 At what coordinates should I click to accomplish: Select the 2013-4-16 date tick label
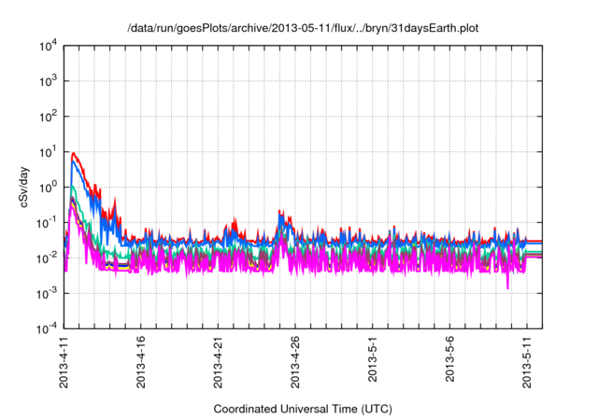141,364
